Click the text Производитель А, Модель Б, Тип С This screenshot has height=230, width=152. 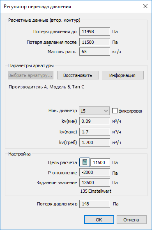[x=46, y=87]
